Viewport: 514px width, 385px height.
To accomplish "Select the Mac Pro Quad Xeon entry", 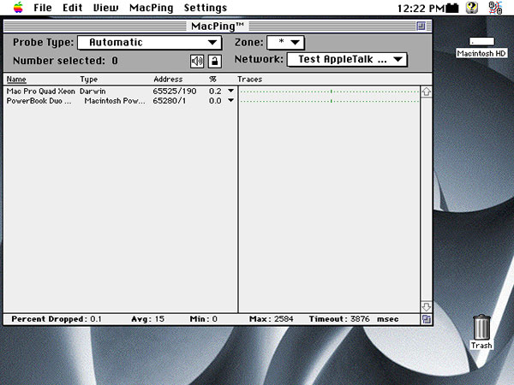I will (39, 91).
